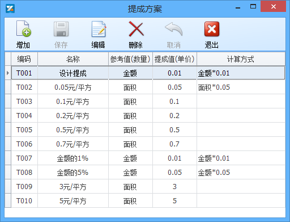Screen dimensions: 290x222
Task: Select the T005 code cell
Action: (x=24, y=129)
